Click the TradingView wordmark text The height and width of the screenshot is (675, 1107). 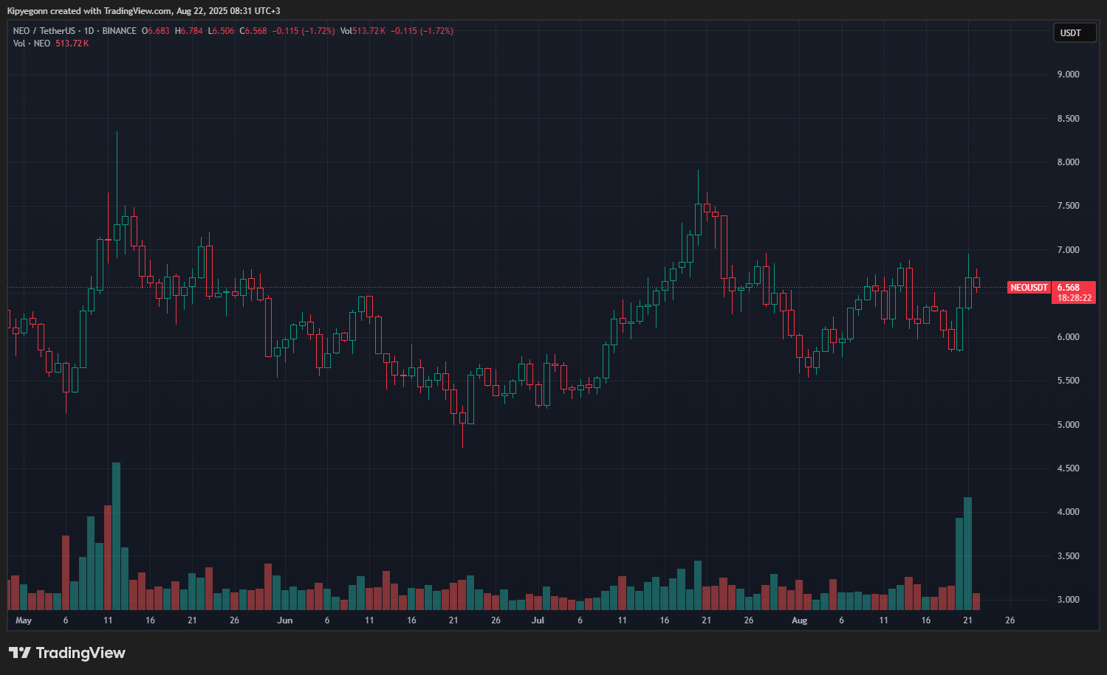(80, 653)
